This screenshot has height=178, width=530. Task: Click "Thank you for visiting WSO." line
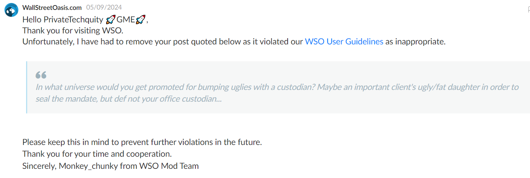point(73,30)
